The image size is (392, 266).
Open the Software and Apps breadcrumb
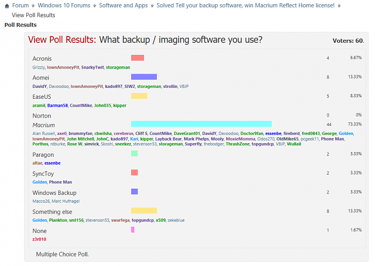[123, 5]
